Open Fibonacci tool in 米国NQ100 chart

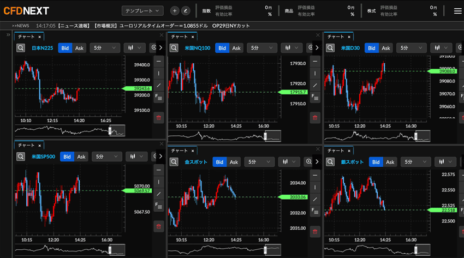tap(315, 97)
